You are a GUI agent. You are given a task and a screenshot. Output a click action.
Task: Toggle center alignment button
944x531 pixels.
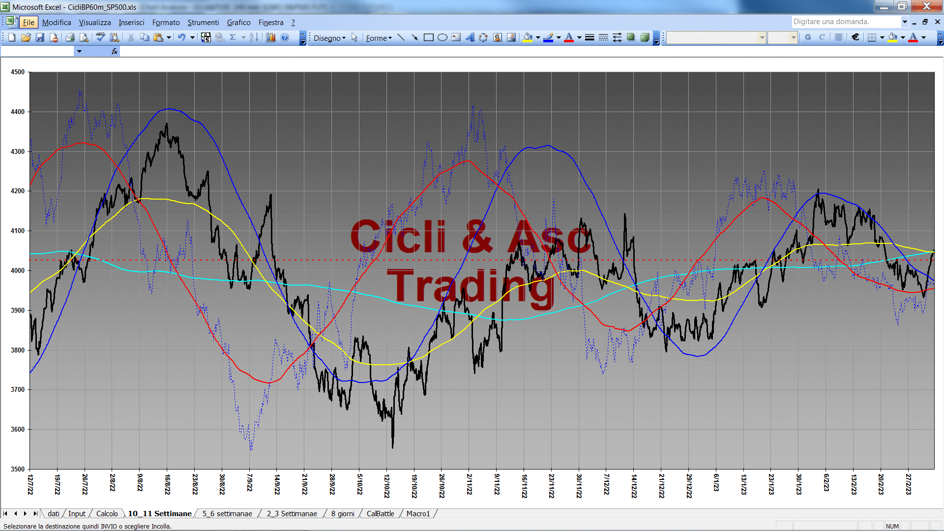pos(839,37)
